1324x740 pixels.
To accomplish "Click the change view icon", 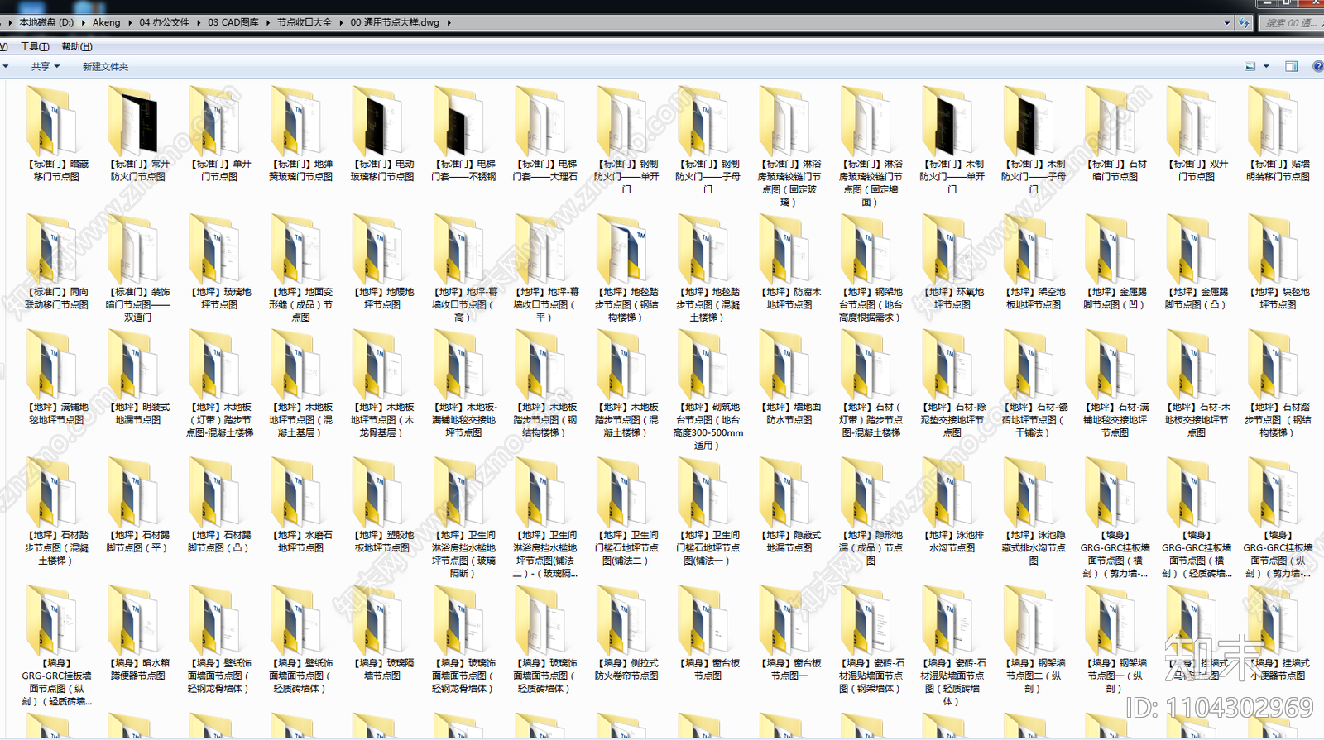I will [1250, 67].
